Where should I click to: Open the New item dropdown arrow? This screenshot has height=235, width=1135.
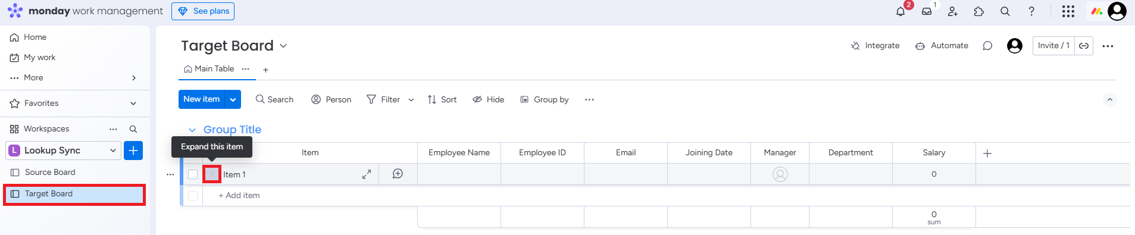click(233, 99)
